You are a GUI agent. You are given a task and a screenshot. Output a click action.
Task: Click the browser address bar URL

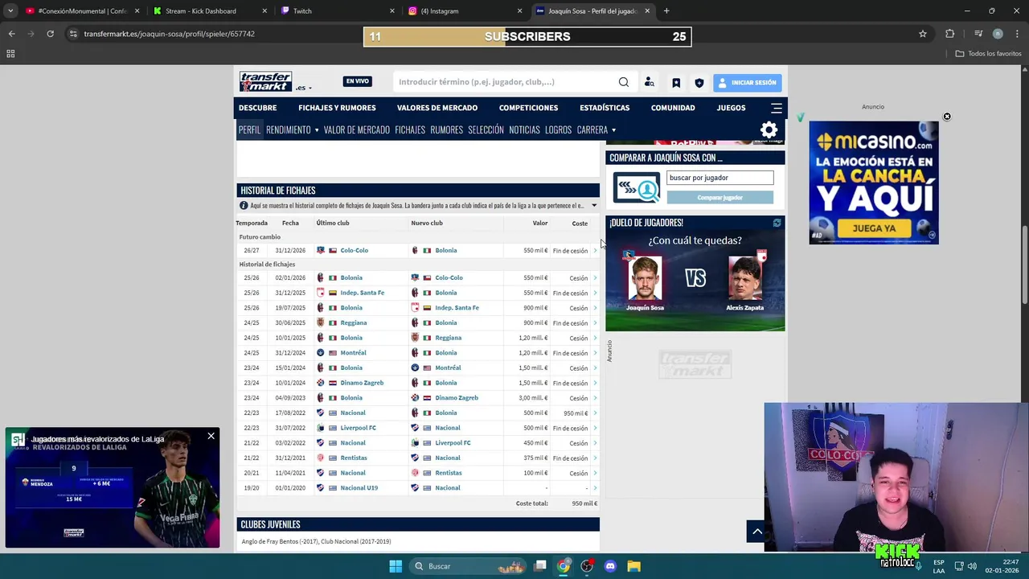[x=169, y=34]
